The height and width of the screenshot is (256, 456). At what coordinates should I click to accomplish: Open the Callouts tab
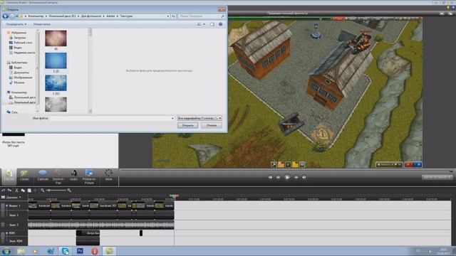point(43,176)
